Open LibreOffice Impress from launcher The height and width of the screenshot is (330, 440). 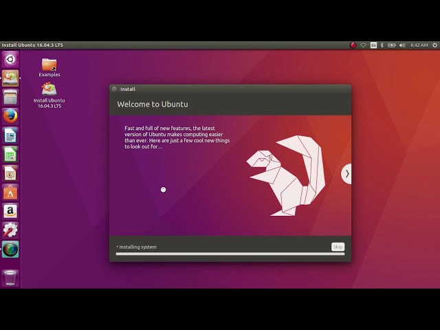point(10,173)
